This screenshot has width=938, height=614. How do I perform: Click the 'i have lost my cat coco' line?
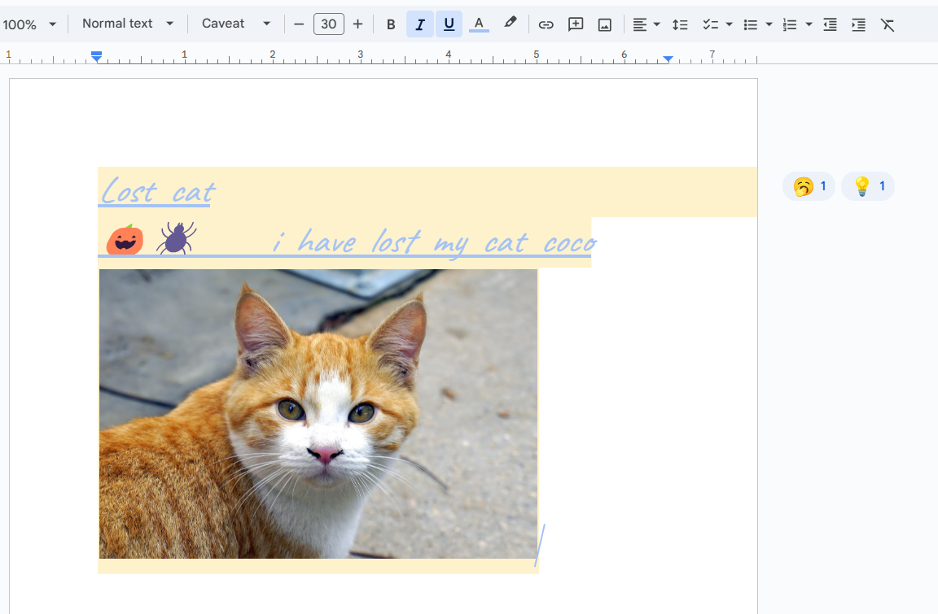[x=435, y=242]
